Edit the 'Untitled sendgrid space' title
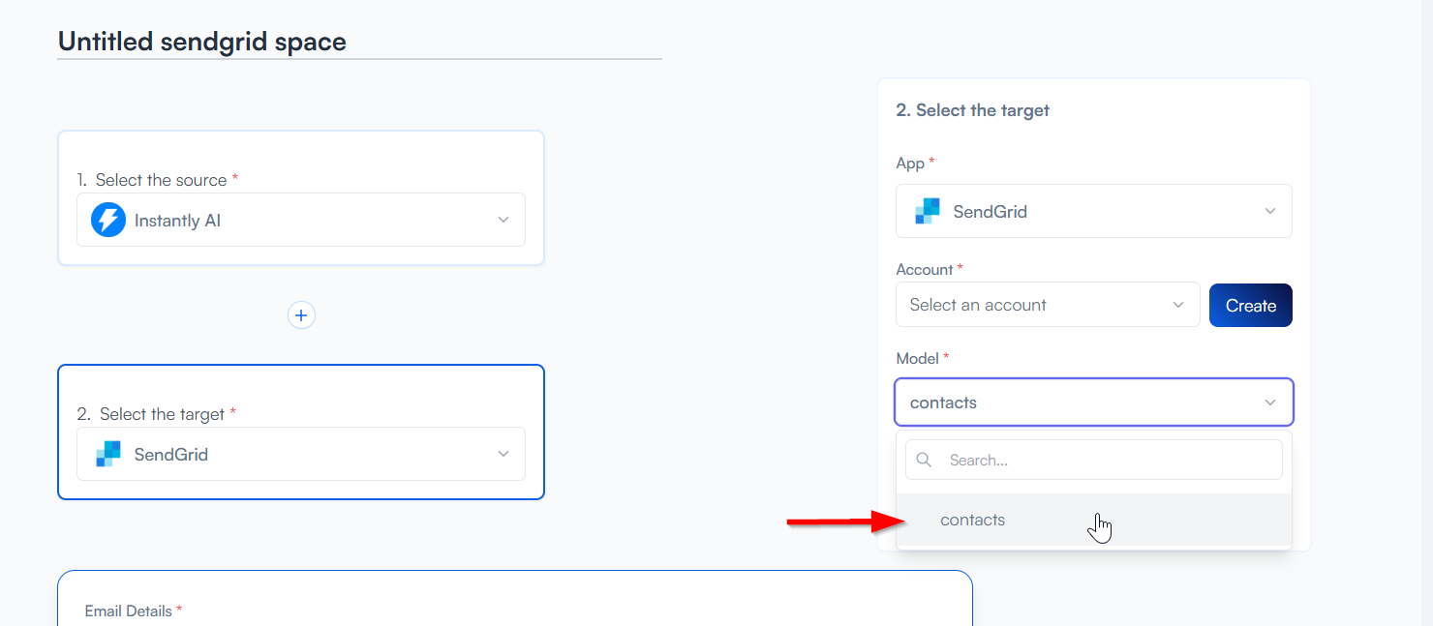 click(x=202, y=42)
